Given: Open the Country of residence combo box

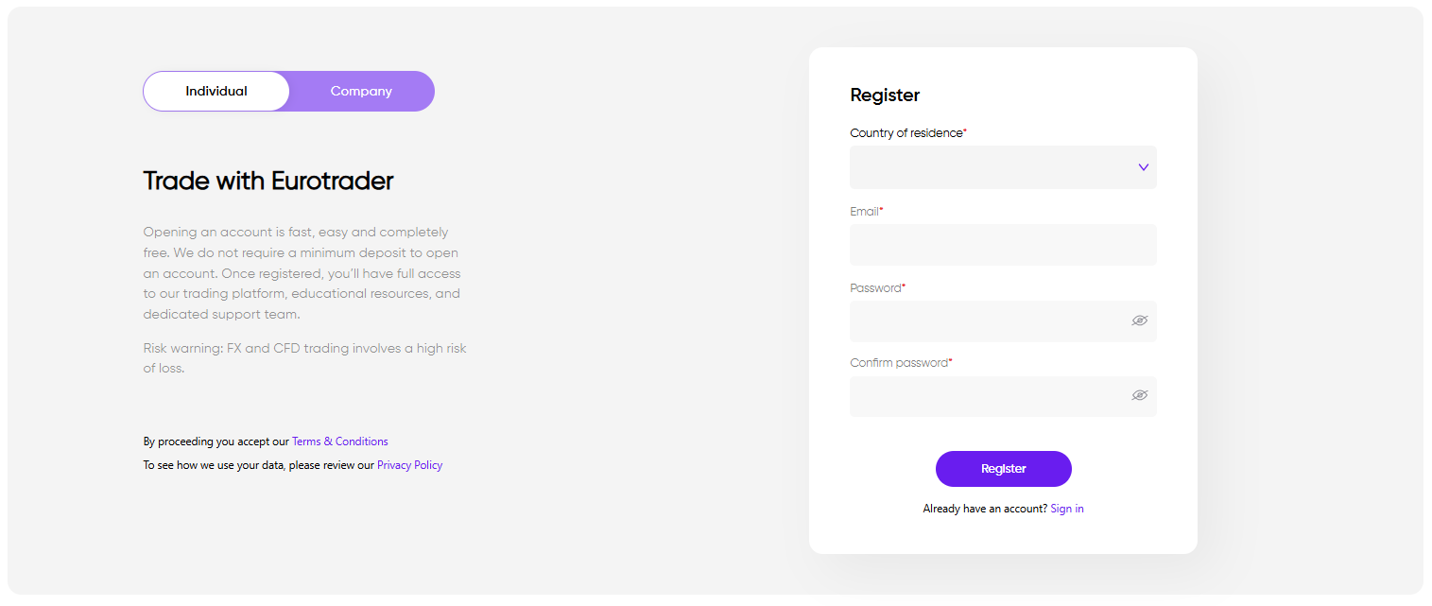Looking at the screenshot, I should (x=992, y=167).
